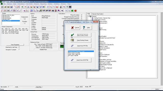This screenshot has width=163, height=91.
Task: Open Getting Started: Step by Step topic
Action: point(102,18)
